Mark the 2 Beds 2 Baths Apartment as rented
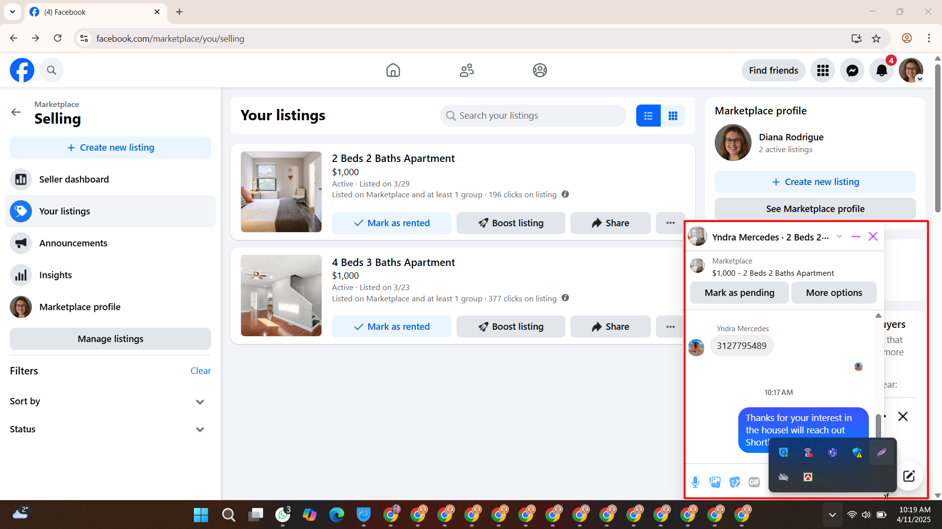 click(392, 223)
